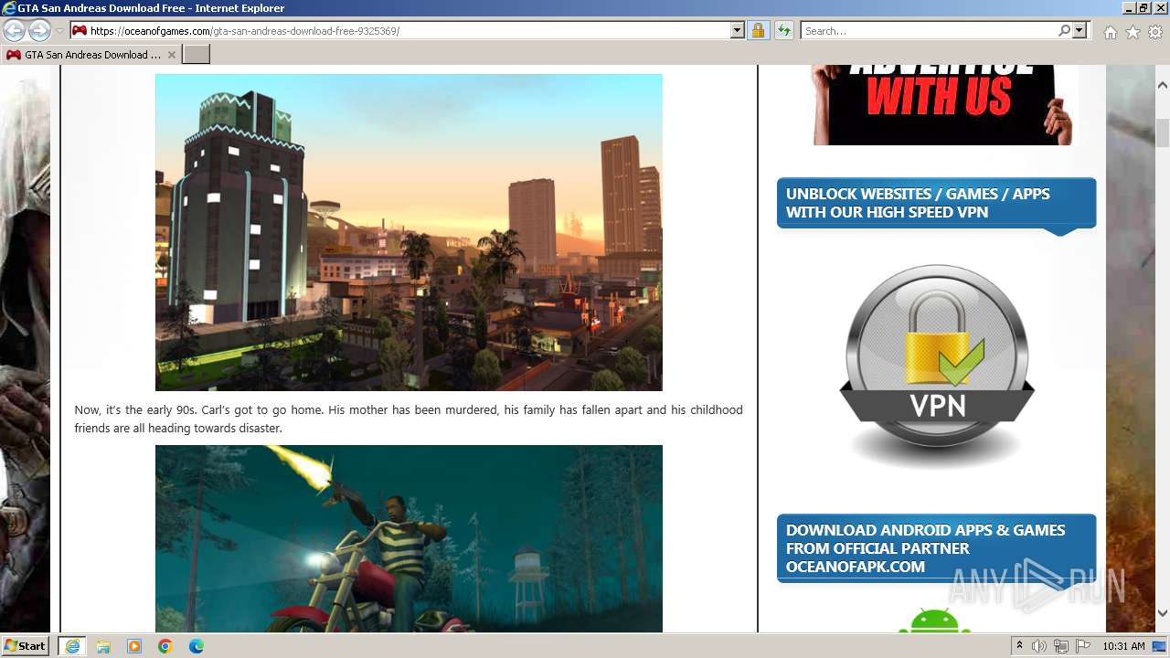Click the scrollbar down arrow
The image size is (1170, 658).
(x=1162, y=613)
